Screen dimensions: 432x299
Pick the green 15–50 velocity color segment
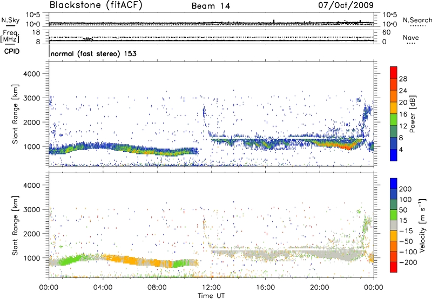tap(394, 215)
